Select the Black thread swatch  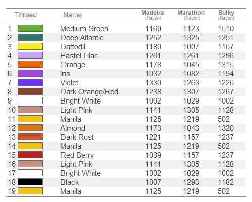click(x=30, y=182)
